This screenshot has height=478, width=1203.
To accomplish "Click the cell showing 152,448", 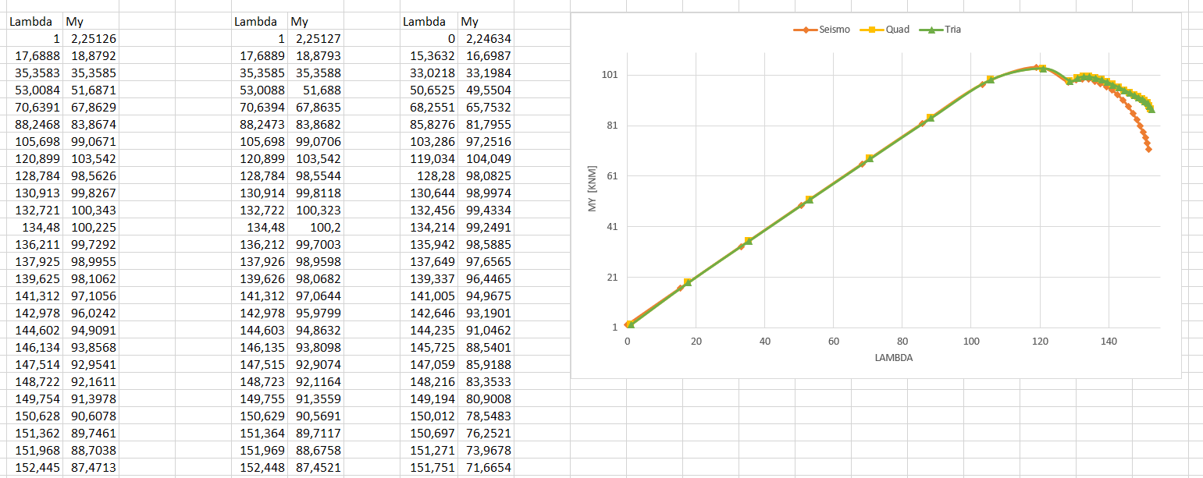I will point(259,468).
